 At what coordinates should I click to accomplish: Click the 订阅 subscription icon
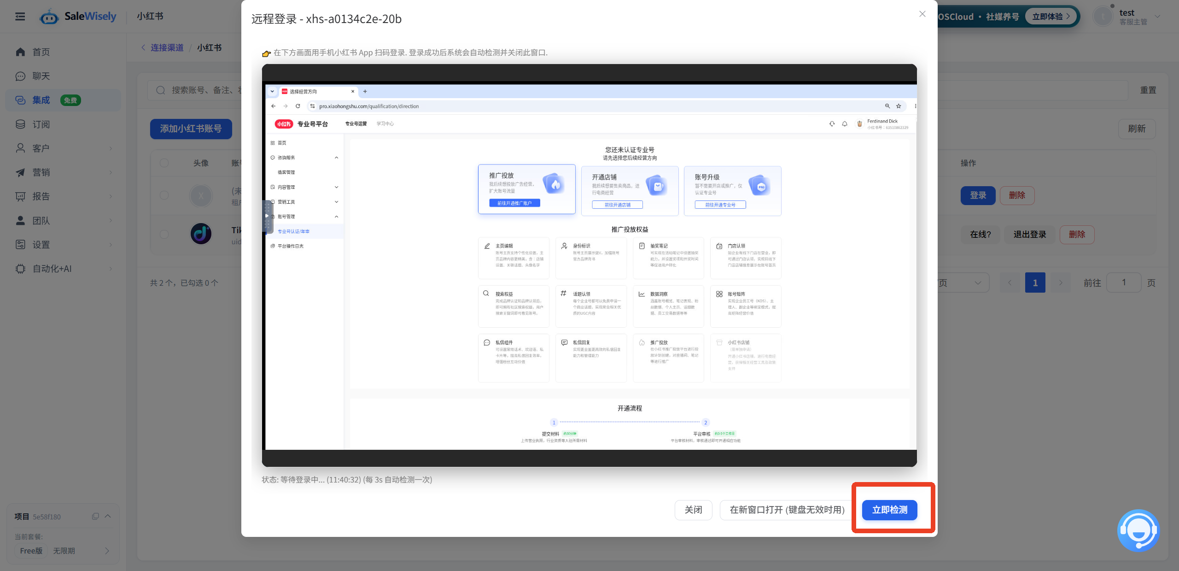20,124
